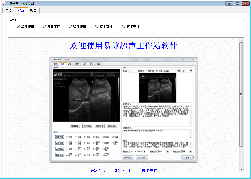Click 打印报告 button in the embedded screenshot
251x179 pixels.
click(142, 157)
